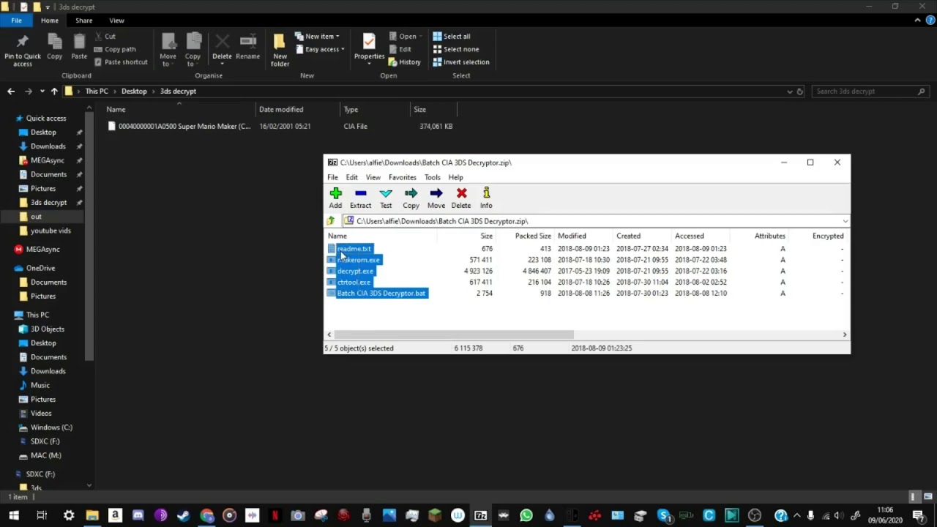The width and height of the screenshot is (937, 527).
Task: Click the Rename icon in Organise group
Action: click(247, 47)
